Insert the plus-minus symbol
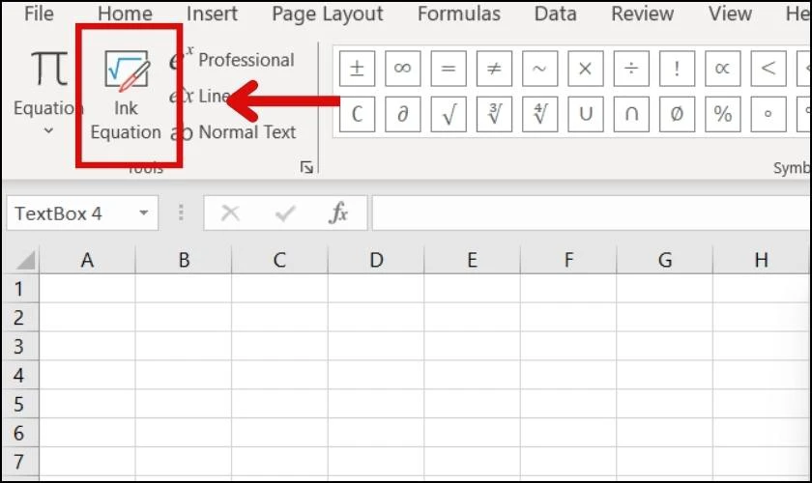Viewport: 812px width, 483px height. coord(357,69)
